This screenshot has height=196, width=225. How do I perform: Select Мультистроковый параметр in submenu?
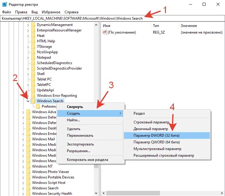click(167, 149)
